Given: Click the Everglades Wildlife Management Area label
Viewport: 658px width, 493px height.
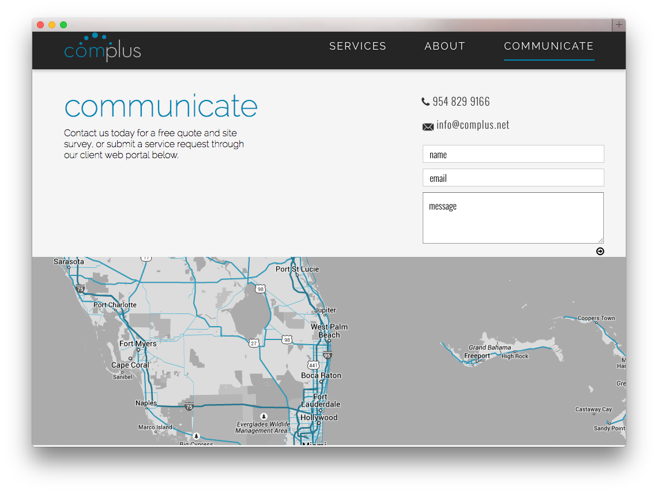Looking at the screenshot, I should 263,428.
